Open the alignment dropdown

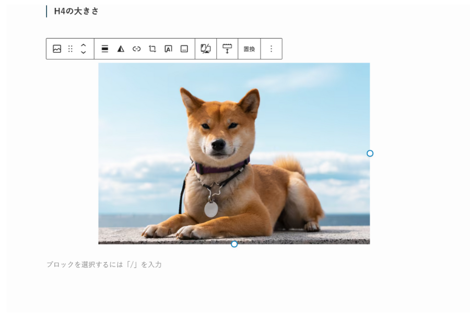click(x=104, y=49)
